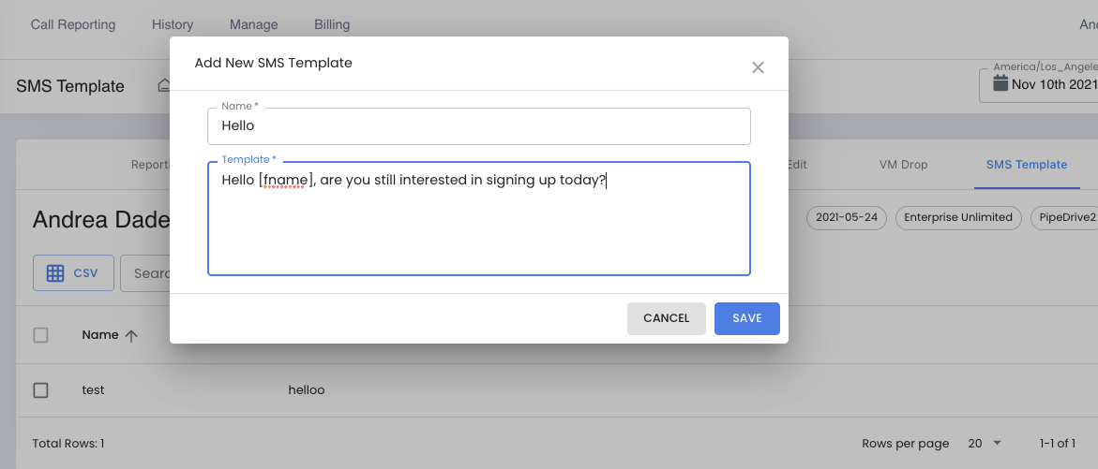Cancel the new template dialog
This screenshot has width=1098, height=469.
[x=666, y=318]
